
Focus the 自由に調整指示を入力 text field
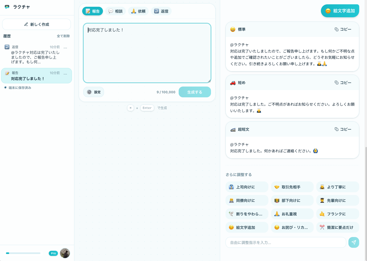[286, 242]
